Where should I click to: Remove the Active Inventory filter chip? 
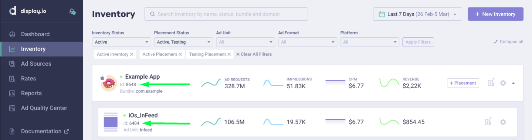tap(132, 54)
